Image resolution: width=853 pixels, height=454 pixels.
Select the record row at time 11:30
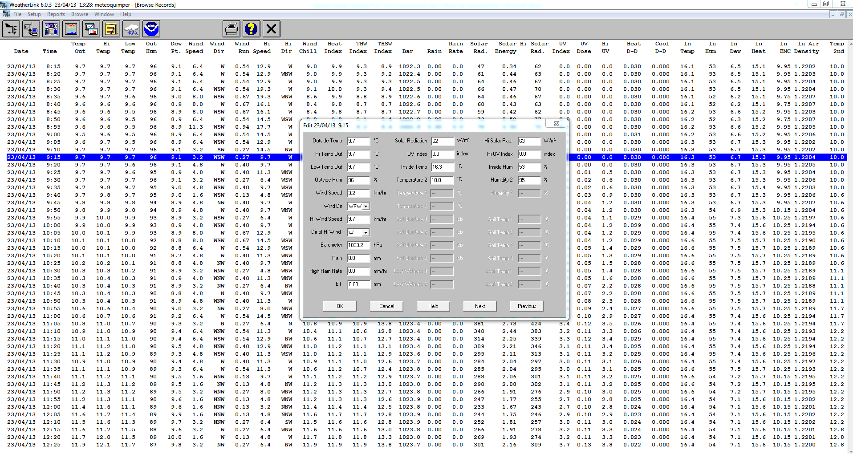(x=426, y=361)
